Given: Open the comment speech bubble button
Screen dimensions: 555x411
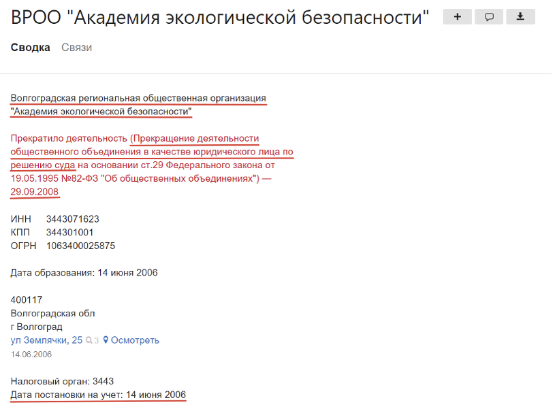Looking at the screenshot, I should click(x=489, y=16).
